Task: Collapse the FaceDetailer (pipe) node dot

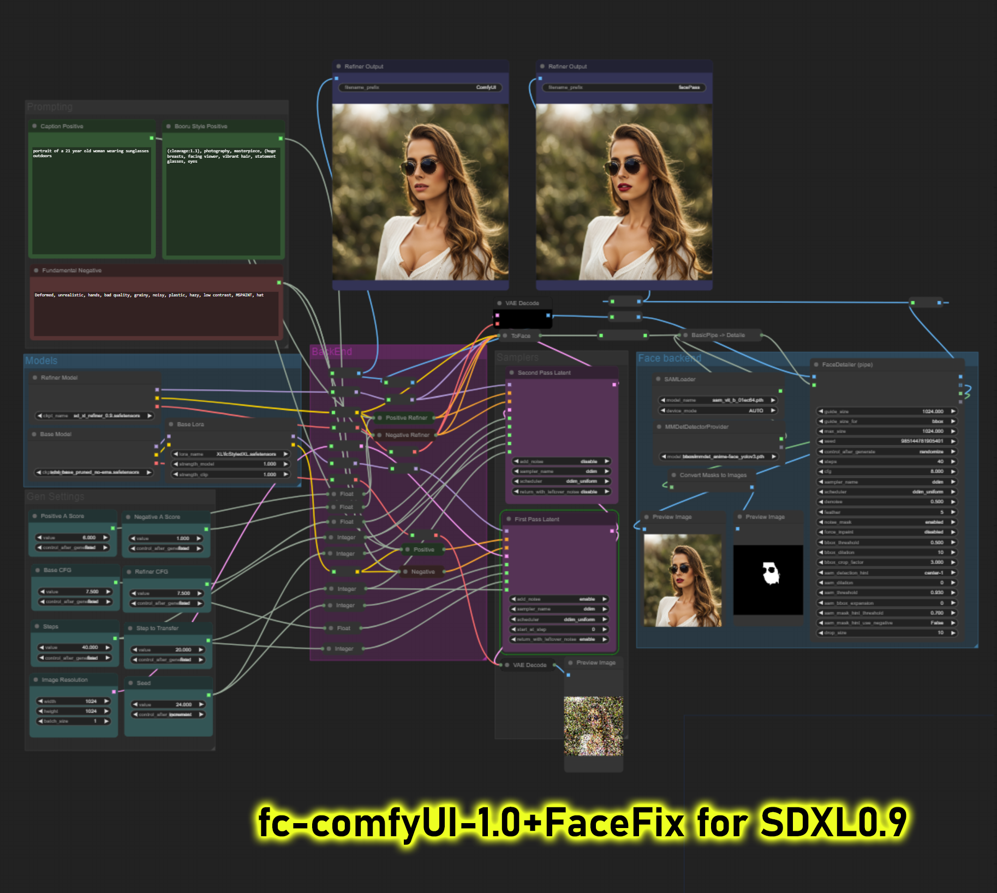Action: point(816,365)
